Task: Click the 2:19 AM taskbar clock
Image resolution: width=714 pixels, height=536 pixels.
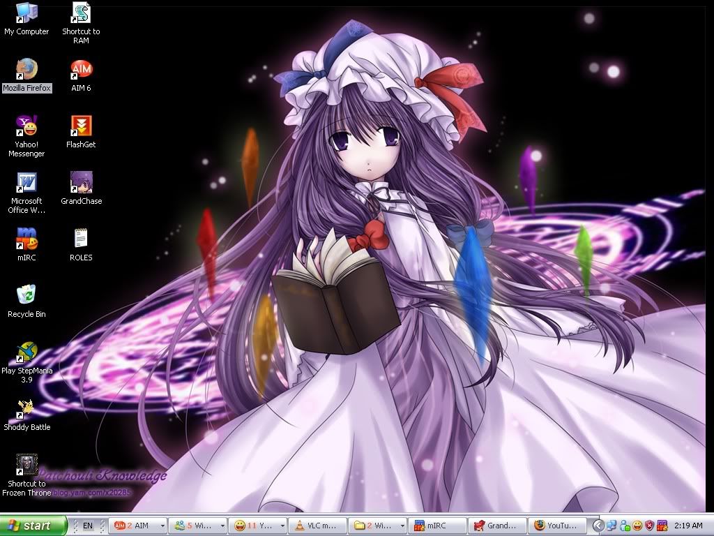Action: point(688,526)
